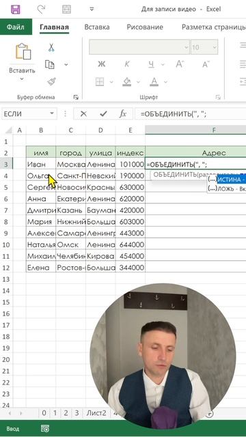The image size is (246, 437).
Task: Click the Borders icon
Action: (x=100, y=82)
